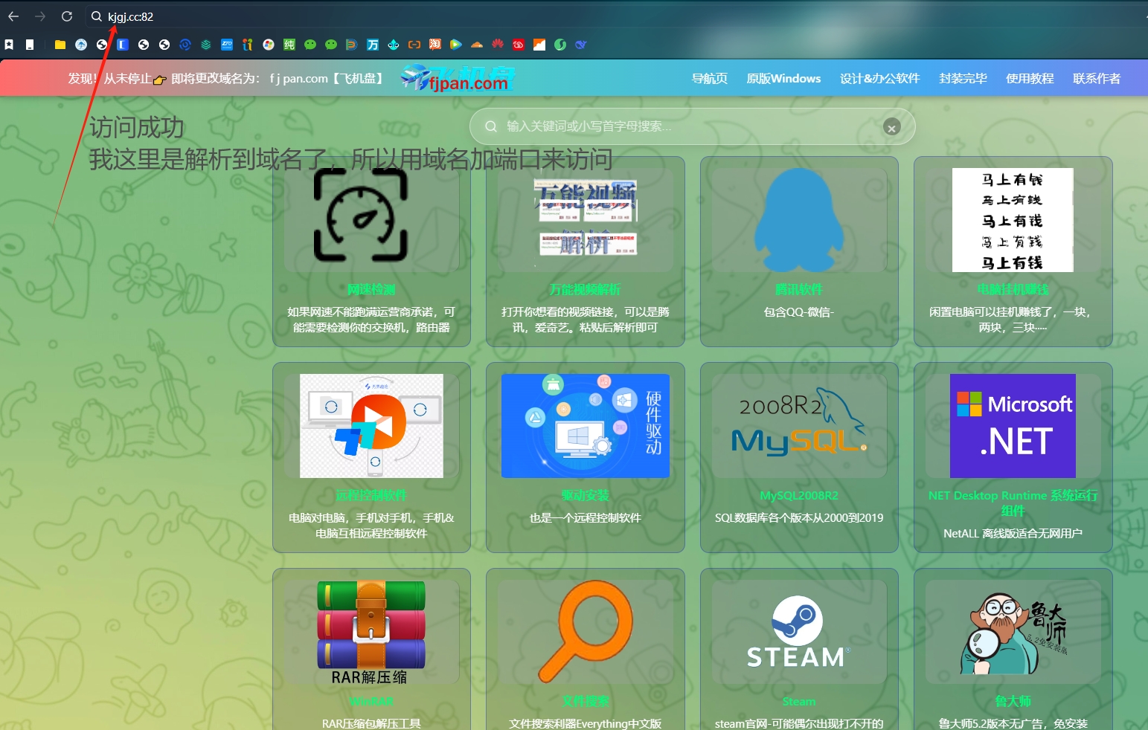Click the speedometer thumbnail for 网速检测
This screenshot has width=1148, height=730.
pos(361,215)
